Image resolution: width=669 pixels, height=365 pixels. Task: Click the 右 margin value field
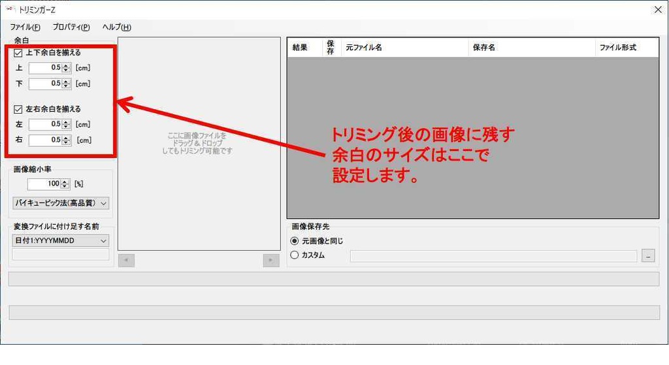click(x=45, y=140)
